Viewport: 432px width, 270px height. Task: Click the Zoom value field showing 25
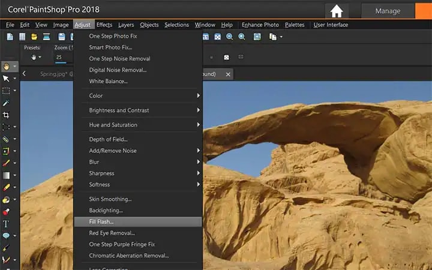point(63,58)
